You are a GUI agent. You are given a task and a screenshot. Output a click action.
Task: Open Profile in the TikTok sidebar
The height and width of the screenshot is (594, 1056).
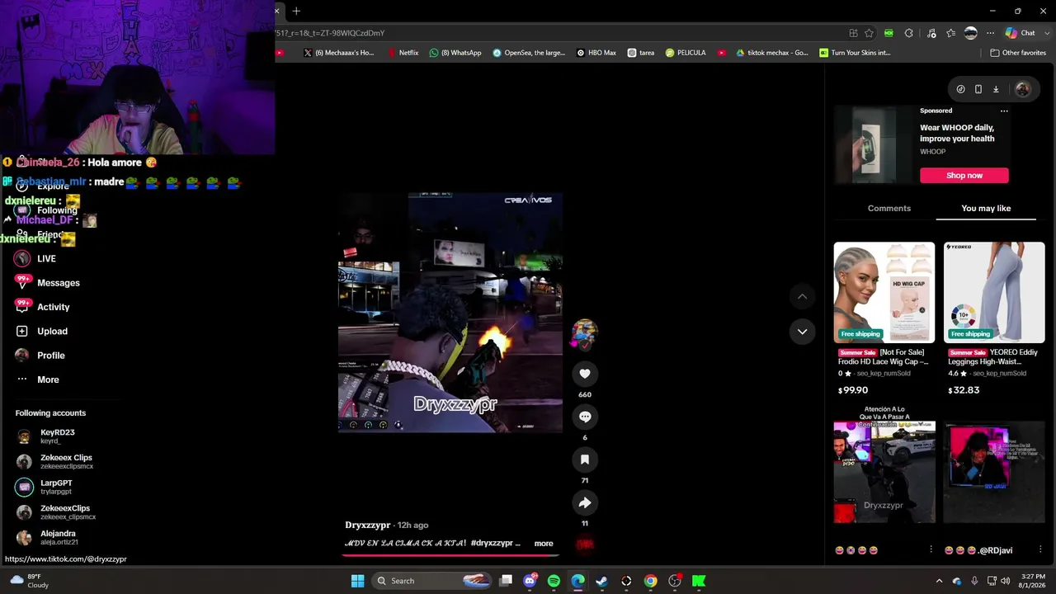coord(40,356)
